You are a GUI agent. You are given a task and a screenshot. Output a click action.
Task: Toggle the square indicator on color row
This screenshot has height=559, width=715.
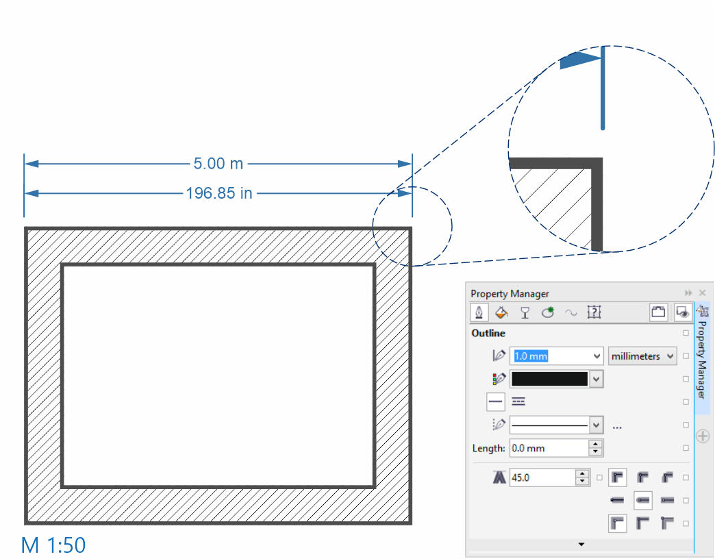pos(686,379)
